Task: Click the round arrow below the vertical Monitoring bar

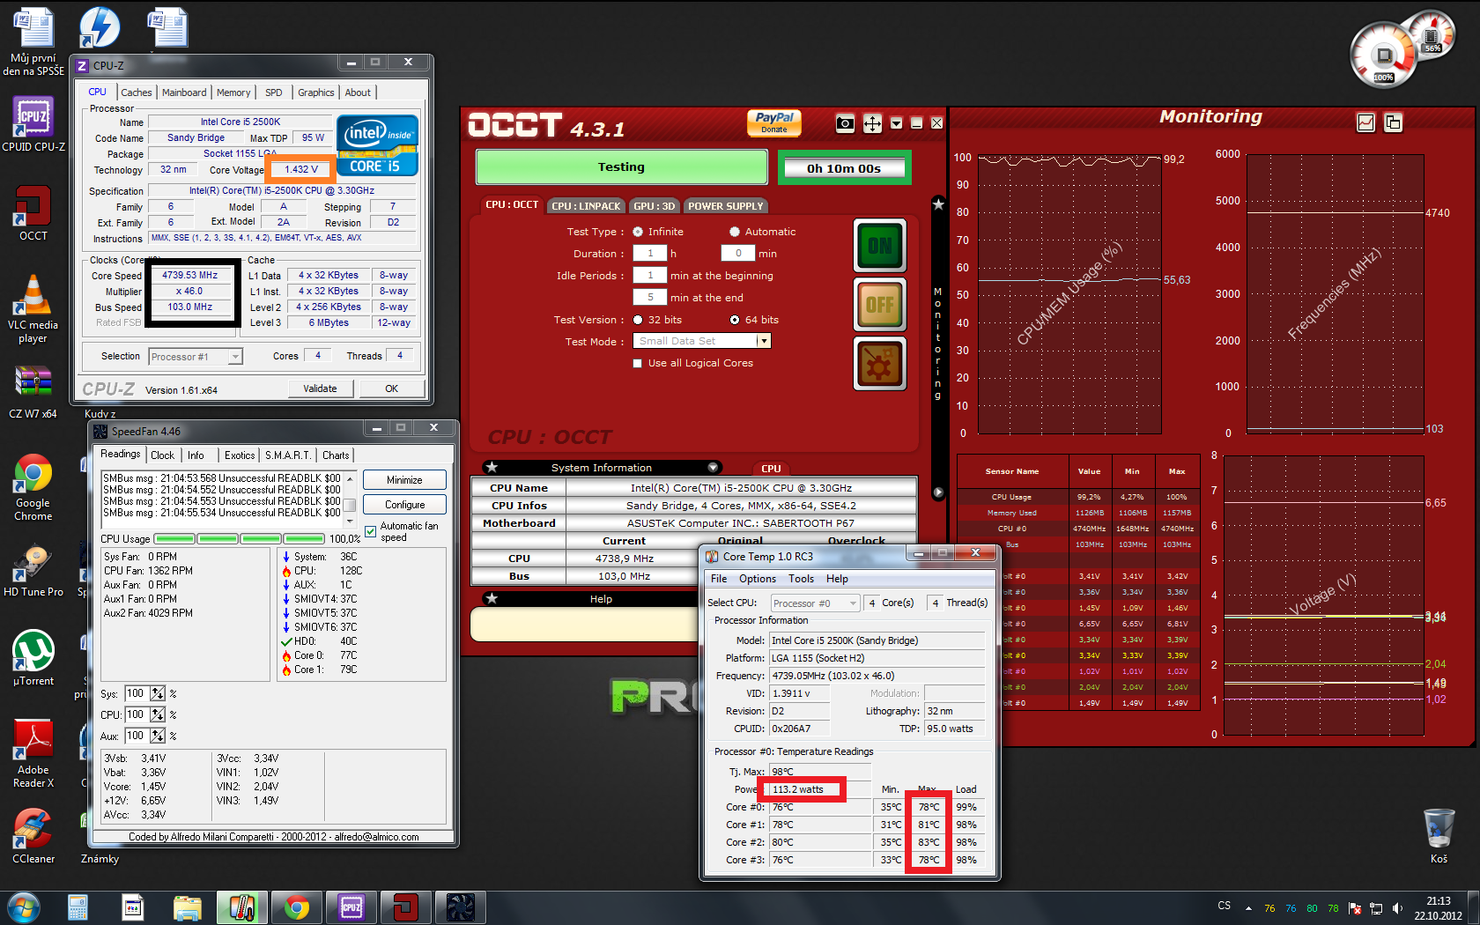Action: [x=938, y=492]
